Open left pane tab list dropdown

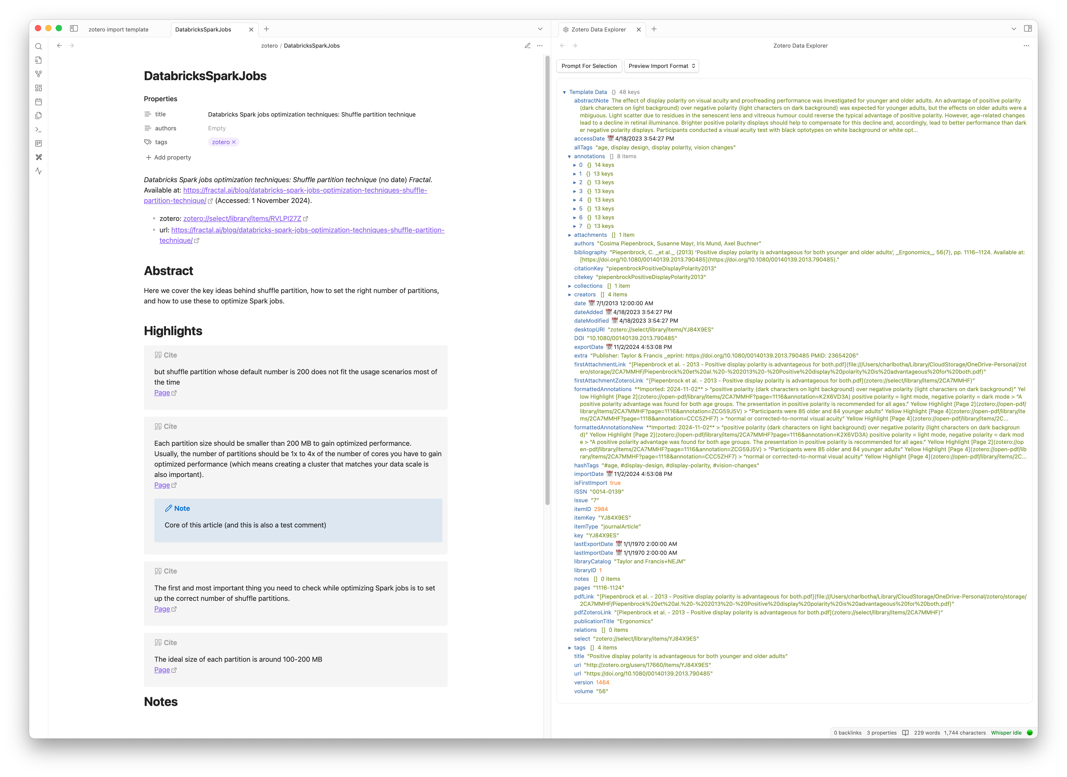point(540,29)
